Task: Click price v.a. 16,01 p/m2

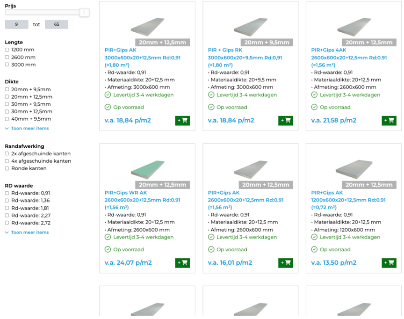Action: (230, 263)
